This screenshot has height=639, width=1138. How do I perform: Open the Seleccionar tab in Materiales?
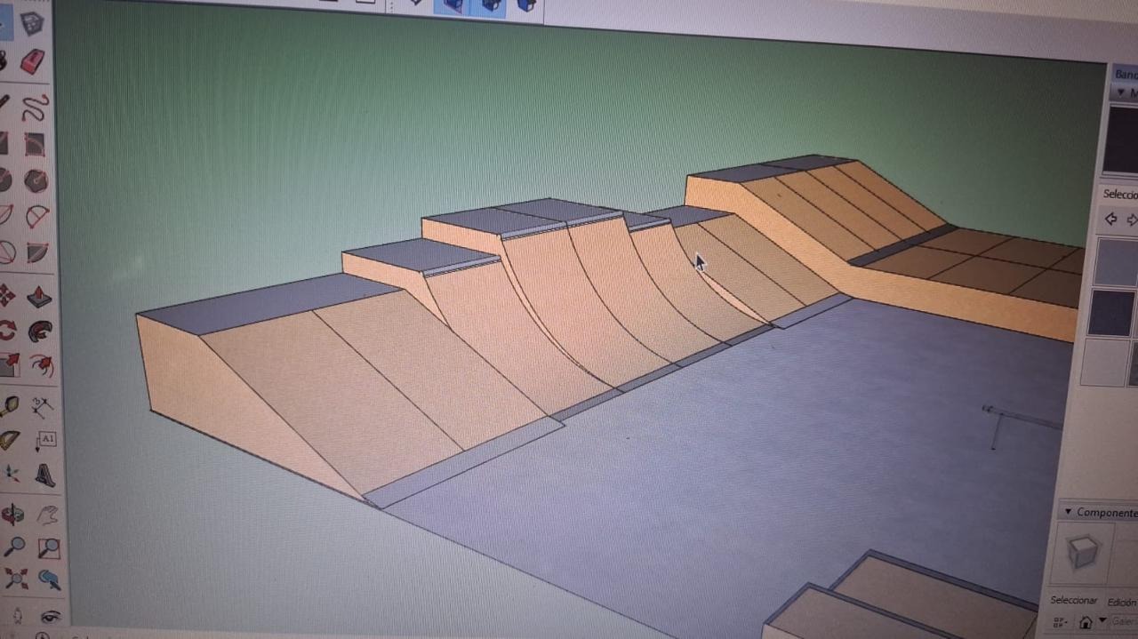click(x=1120, y=195)
